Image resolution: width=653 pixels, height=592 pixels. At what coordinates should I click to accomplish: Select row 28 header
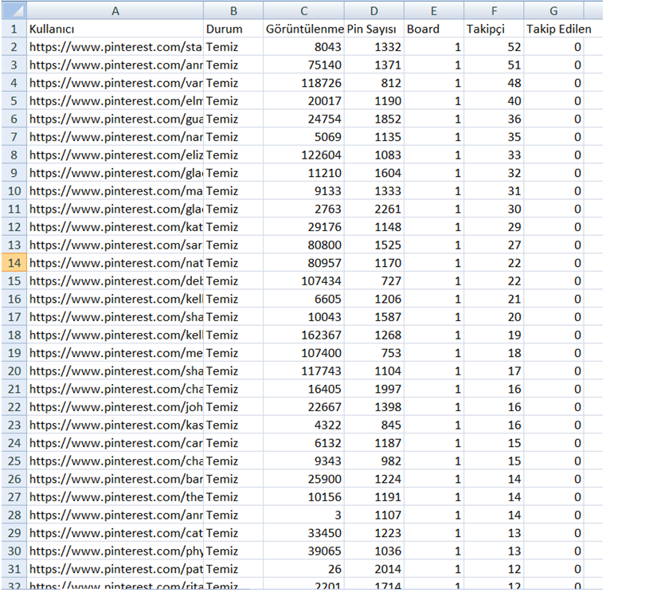tap(14, 516)
